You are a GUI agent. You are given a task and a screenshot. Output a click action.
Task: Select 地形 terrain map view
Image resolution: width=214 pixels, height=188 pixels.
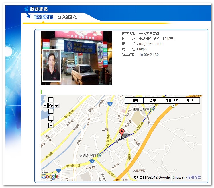point(190,100)
